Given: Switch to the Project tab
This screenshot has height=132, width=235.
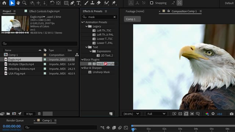Looking at the screenshot, I should coord(7,11).
